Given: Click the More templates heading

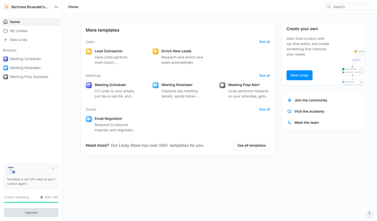Looking at the screenshot, I should click(x=102, y=30).
